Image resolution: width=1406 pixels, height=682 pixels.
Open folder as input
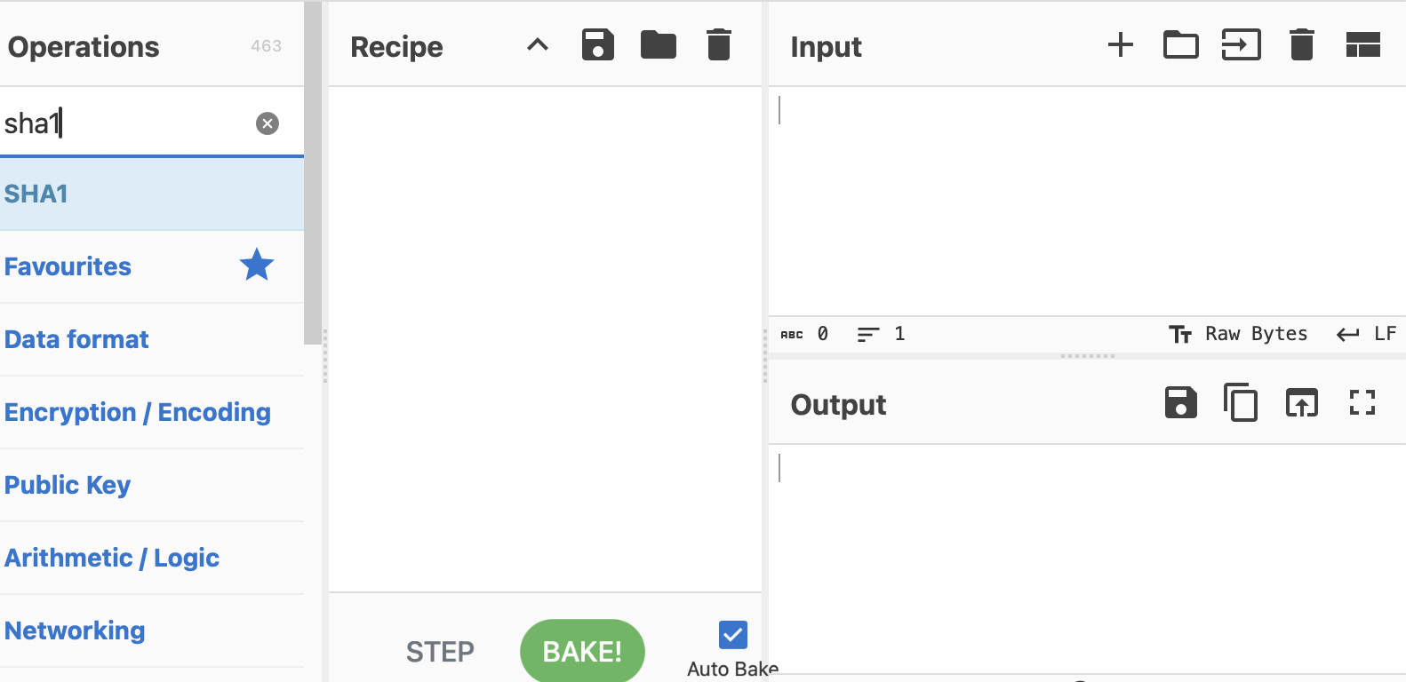point(1181,44)
